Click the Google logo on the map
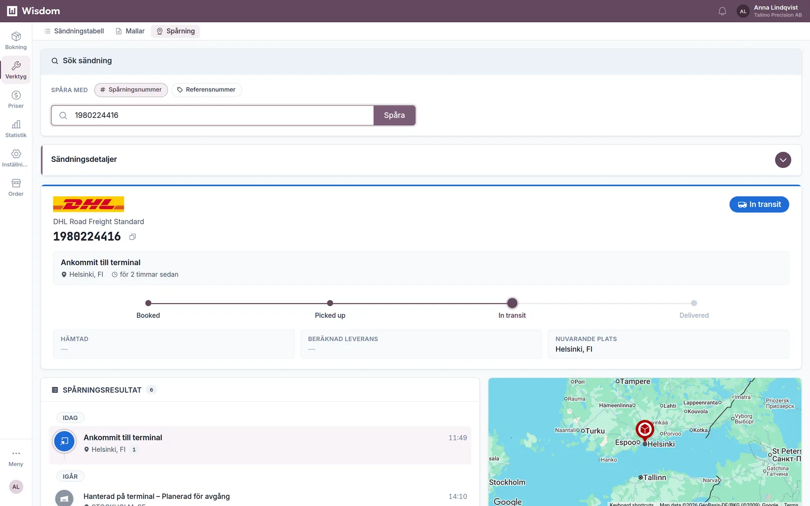The width and height of the screenshot is (810, 506). coord(508,501)
